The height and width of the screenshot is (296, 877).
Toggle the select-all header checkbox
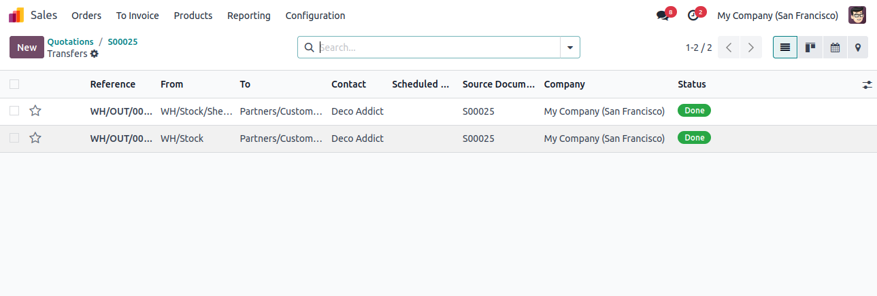coord(14,84)
